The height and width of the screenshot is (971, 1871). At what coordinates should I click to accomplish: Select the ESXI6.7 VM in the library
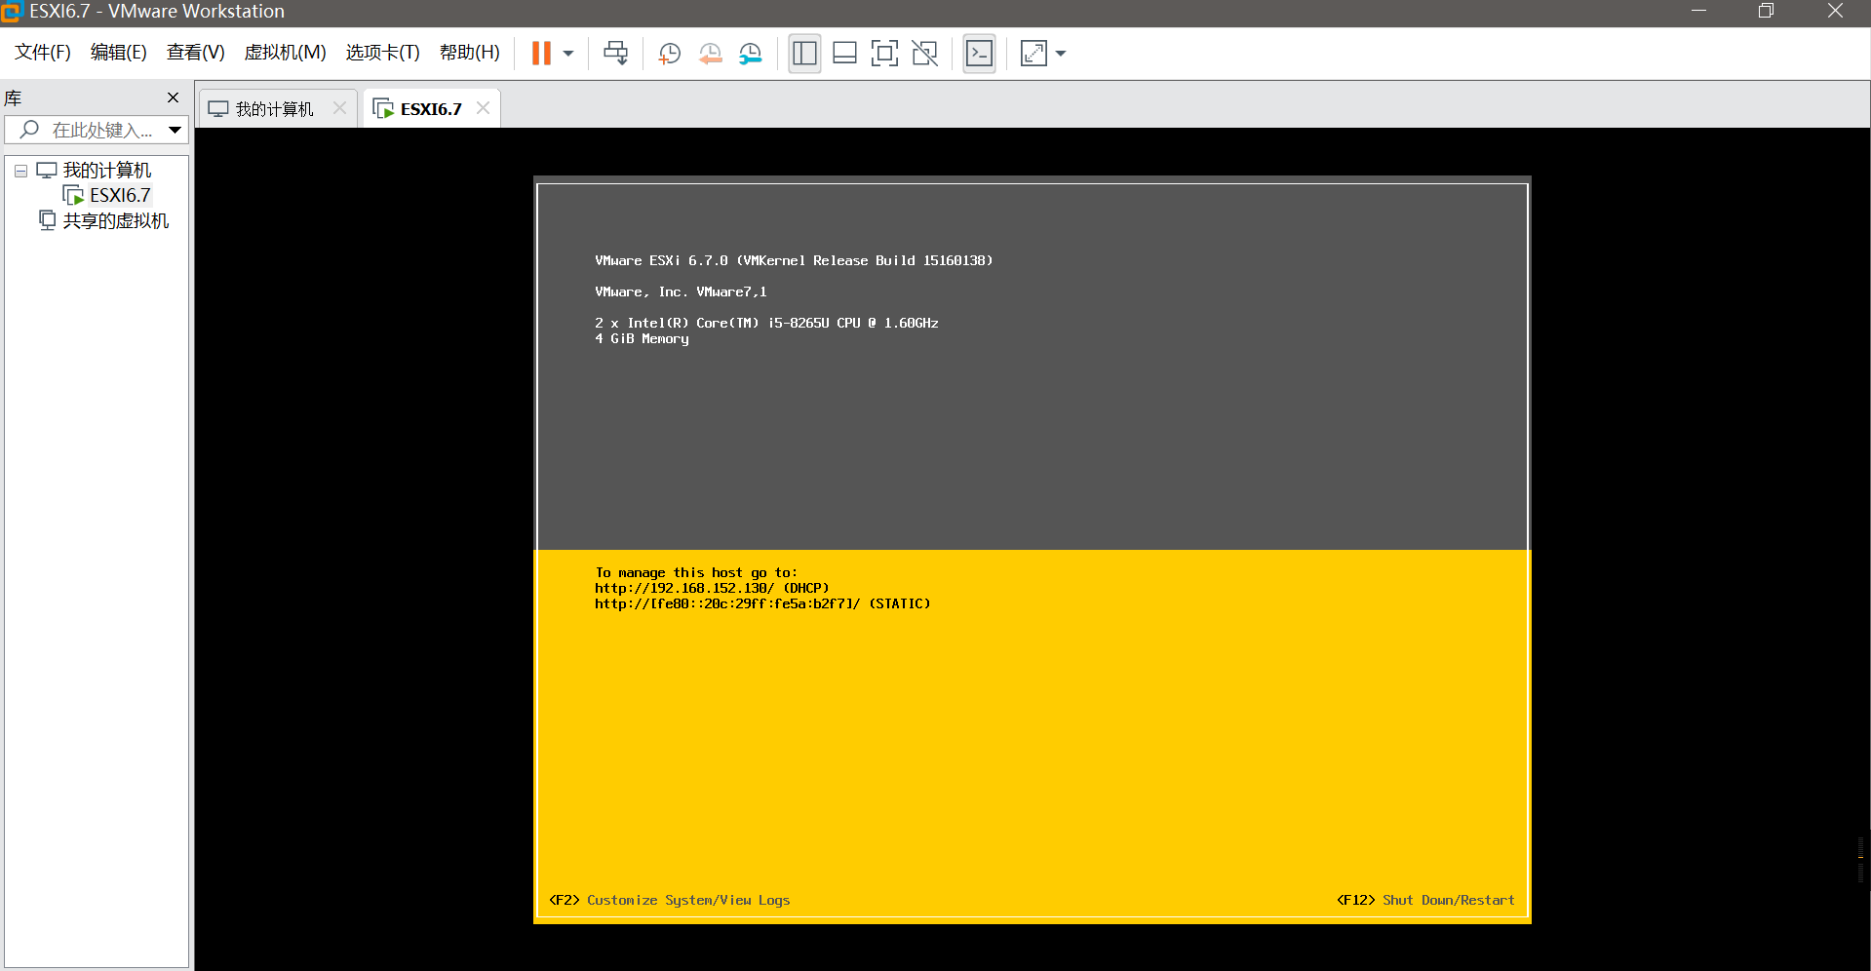[119, 196]
